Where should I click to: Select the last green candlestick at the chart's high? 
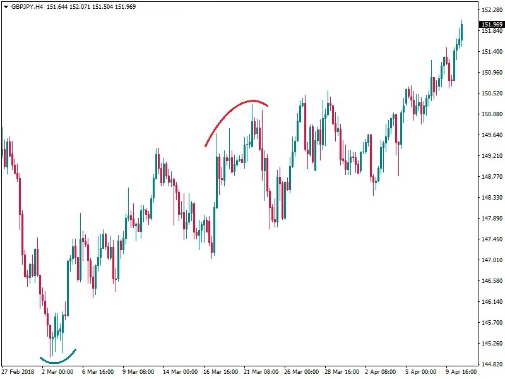click(461, 33)
